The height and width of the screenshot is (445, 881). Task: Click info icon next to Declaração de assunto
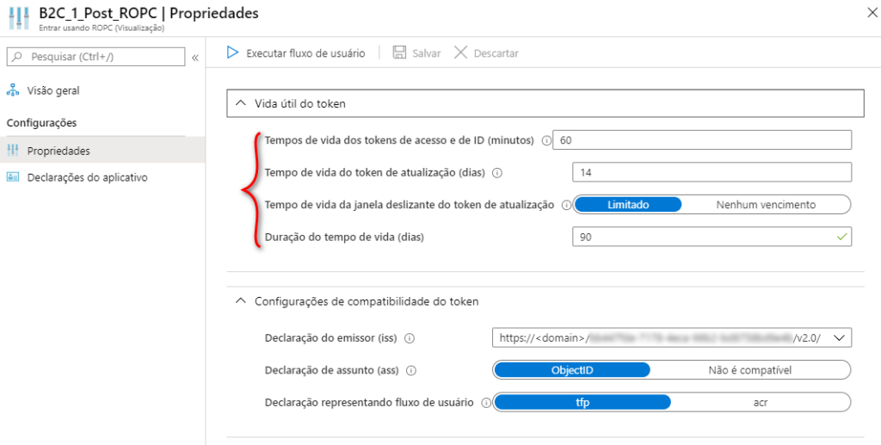pos(411,371)
